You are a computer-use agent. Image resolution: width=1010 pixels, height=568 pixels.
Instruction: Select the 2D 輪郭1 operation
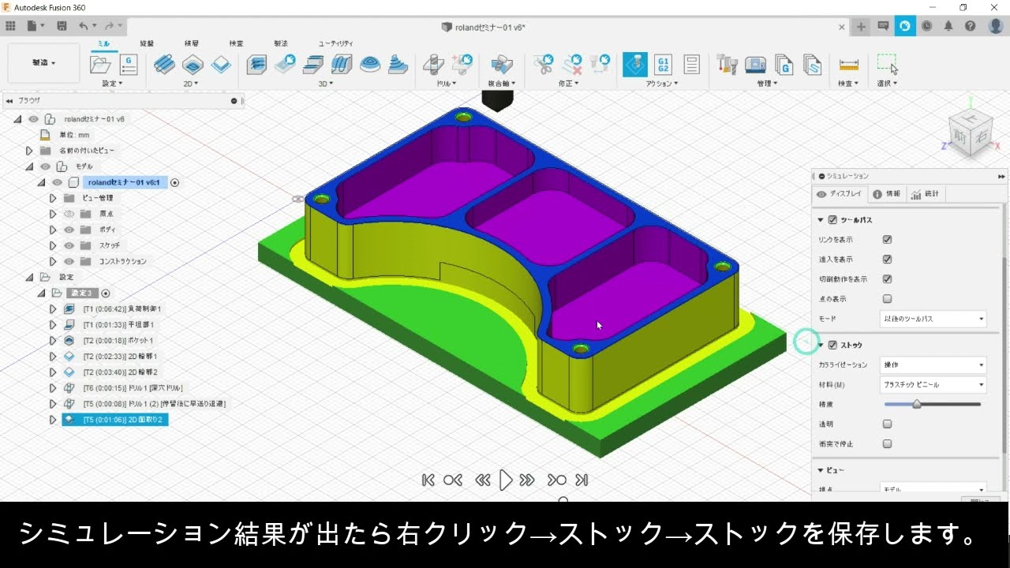click(121, 356)
